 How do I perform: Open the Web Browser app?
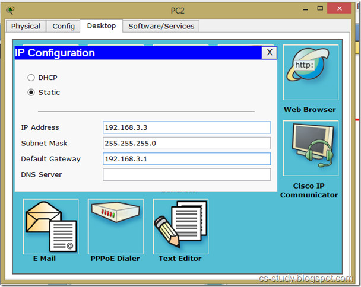[311, 72]
